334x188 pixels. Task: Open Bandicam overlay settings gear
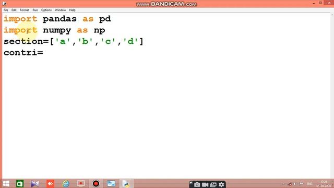(x=221, y=184)
